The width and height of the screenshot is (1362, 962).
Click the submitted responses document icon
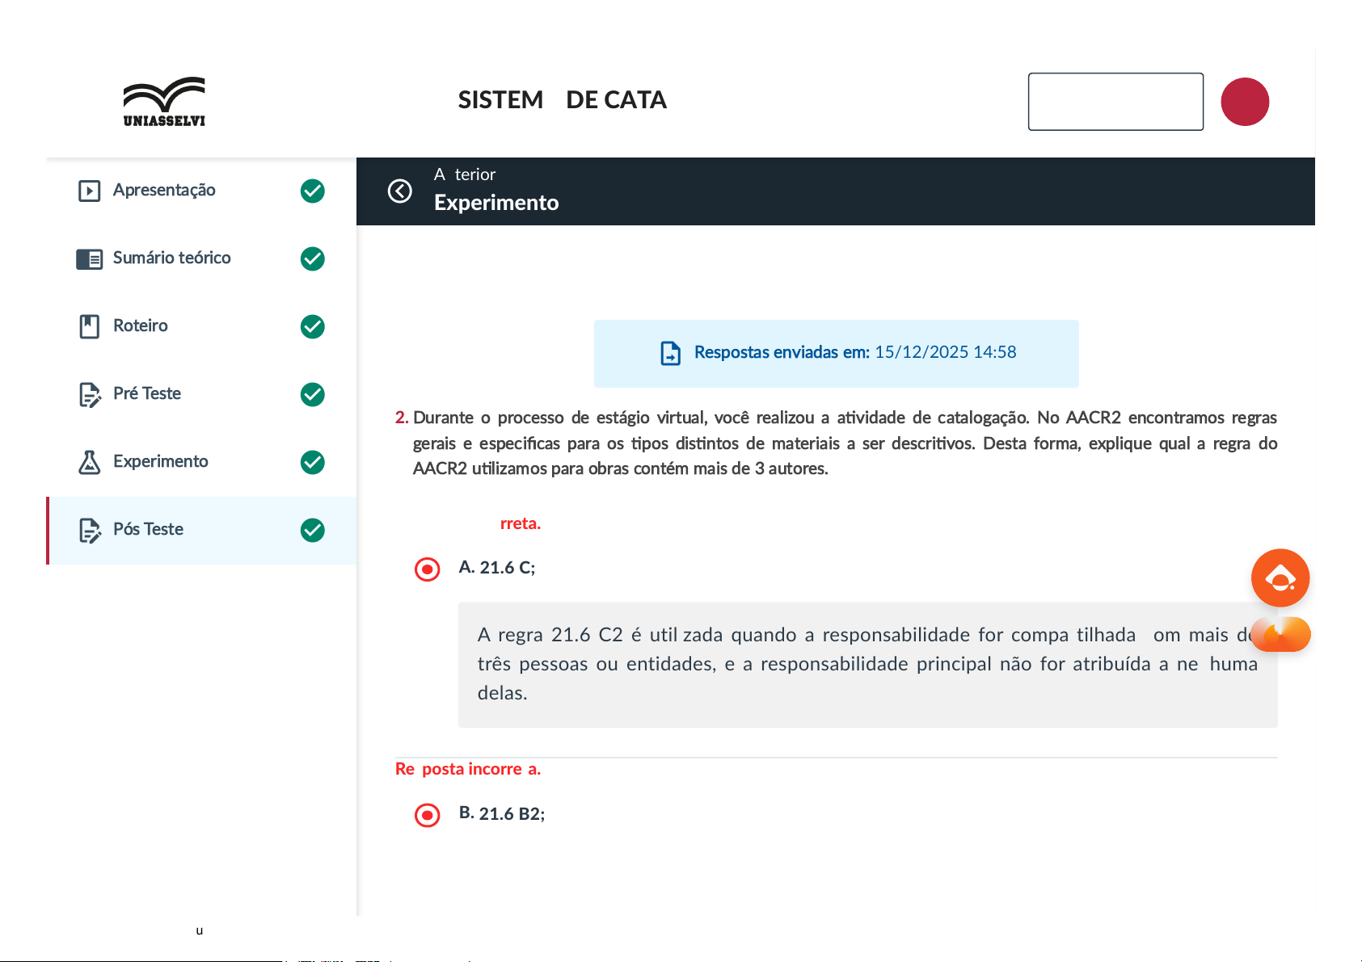670,353
